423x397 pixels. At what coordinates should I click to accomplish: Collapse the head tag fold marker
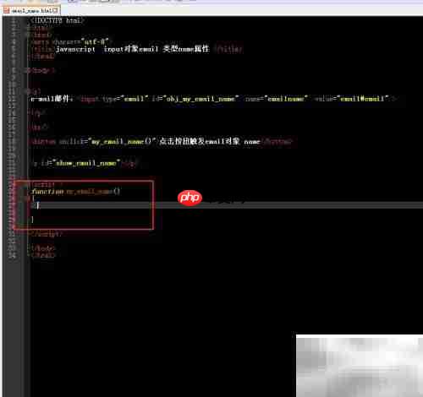tap(28, 35)
